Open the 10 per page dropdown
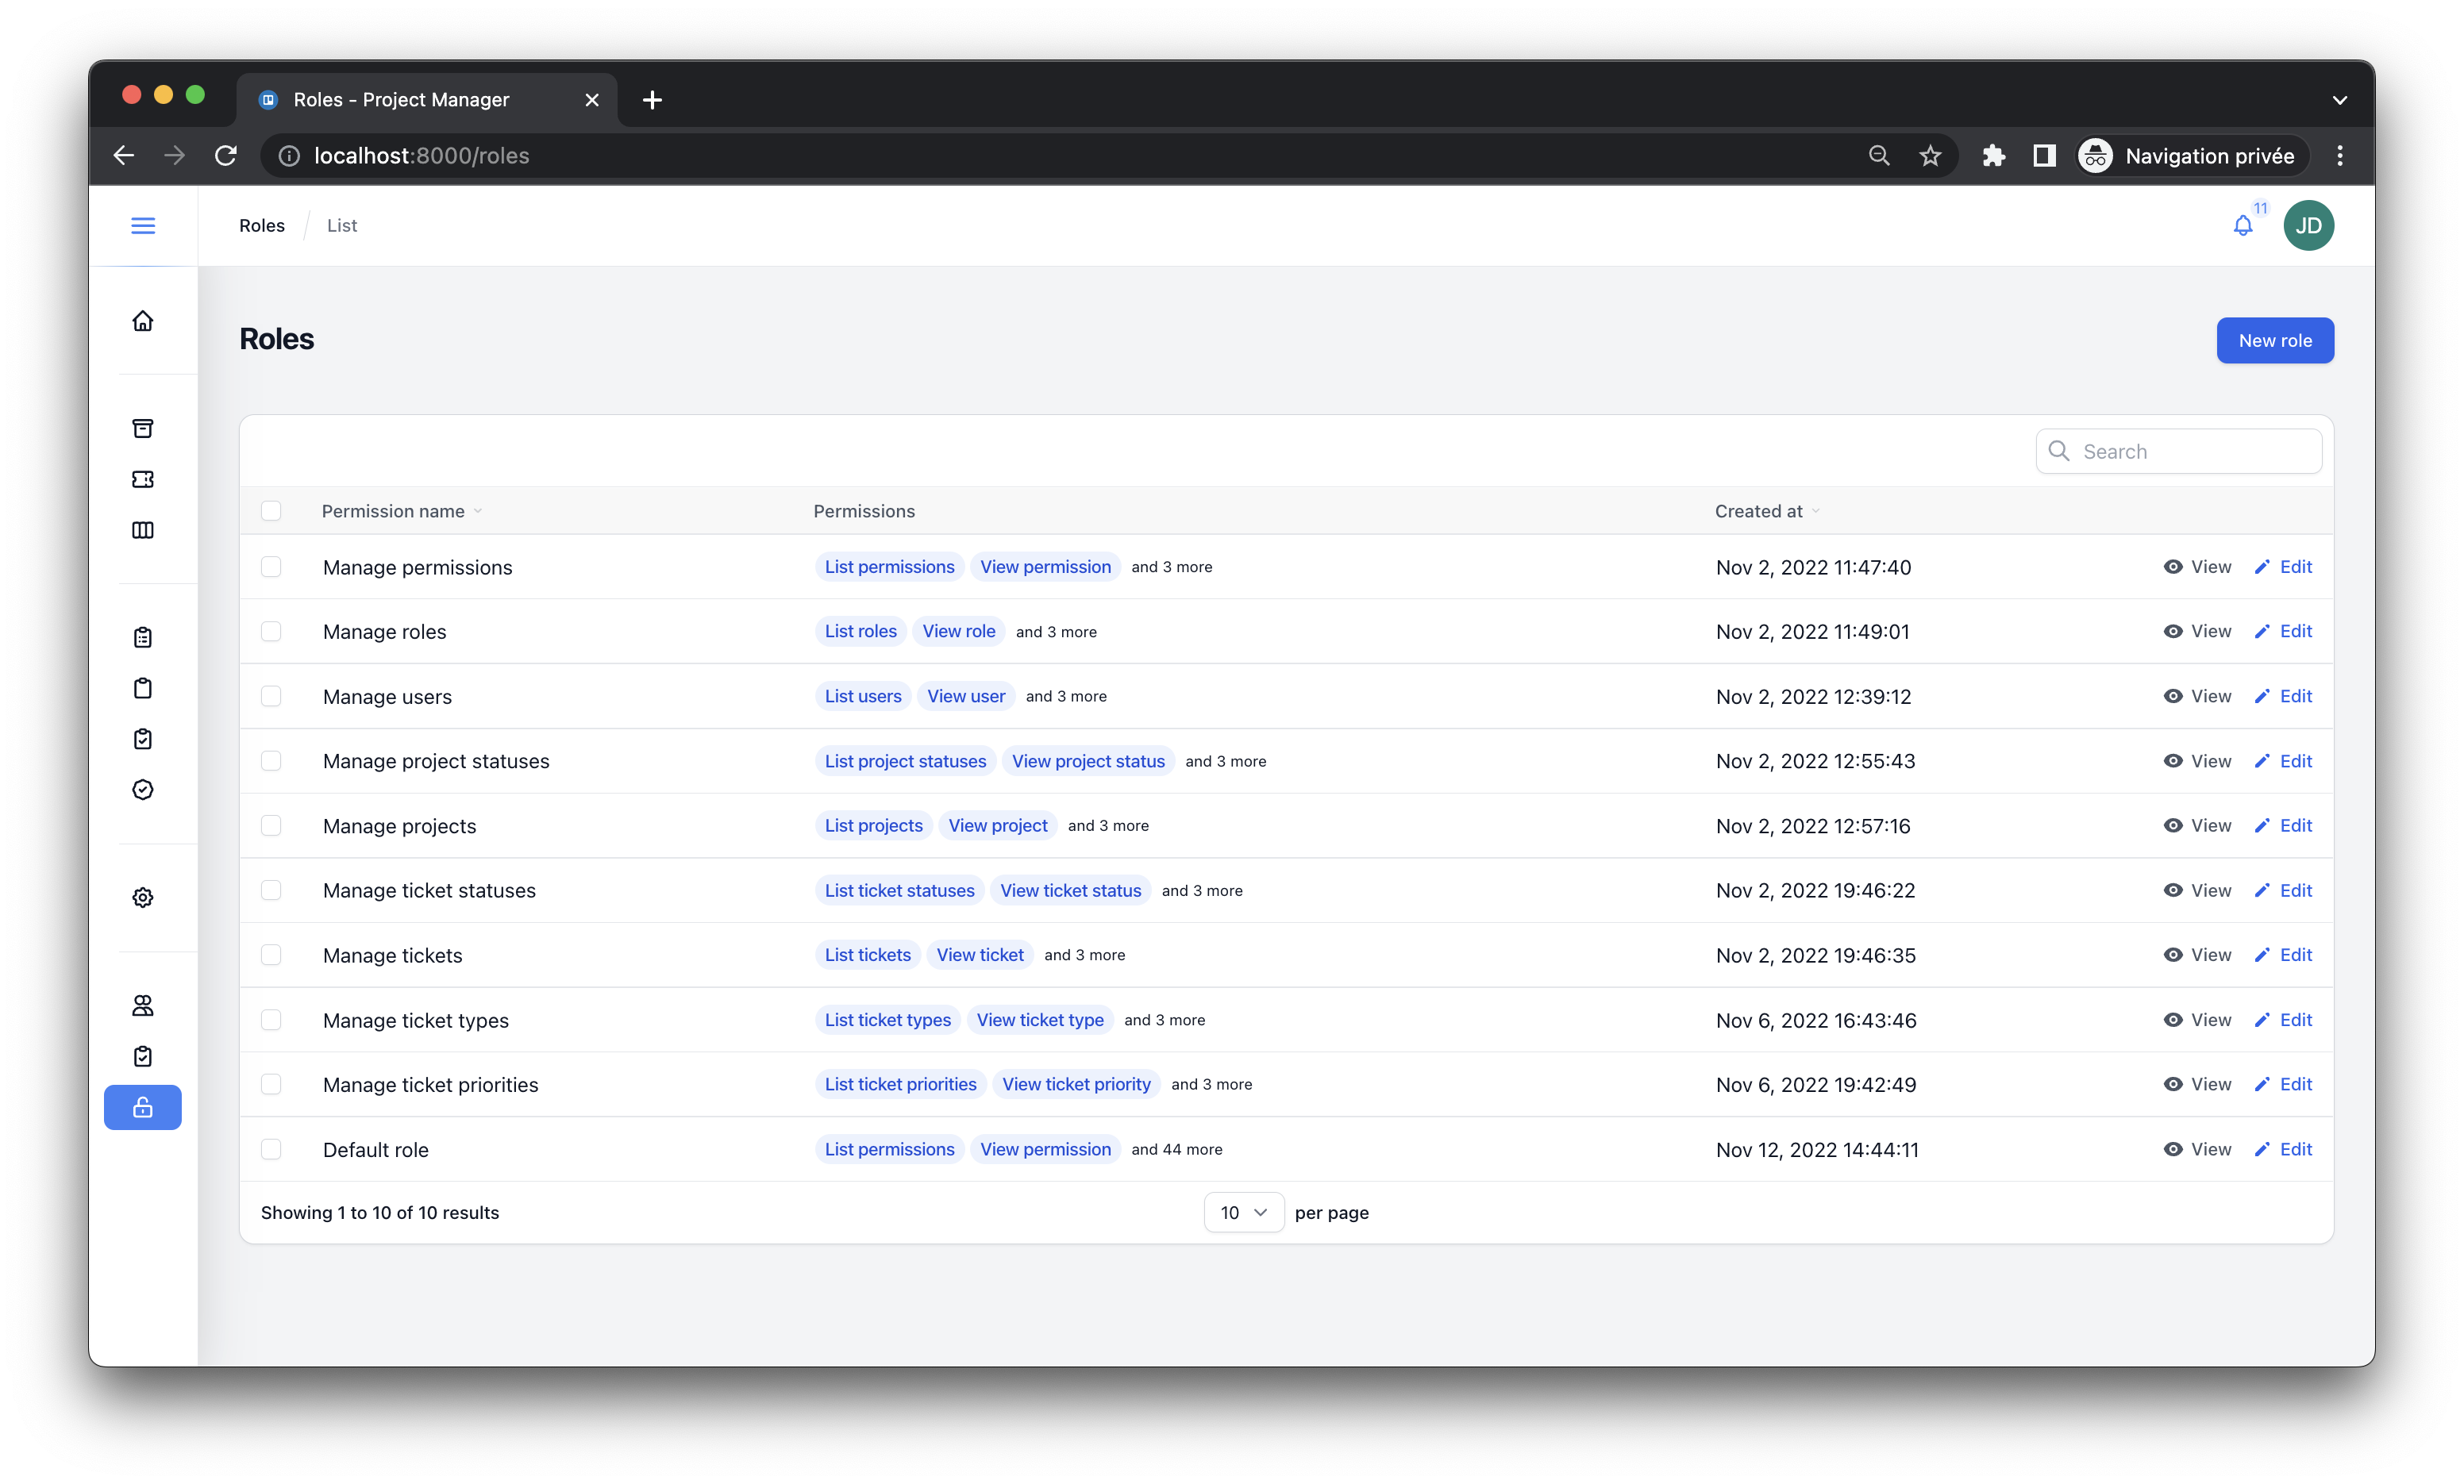The image size is (2464, 1484). 1243,1212
